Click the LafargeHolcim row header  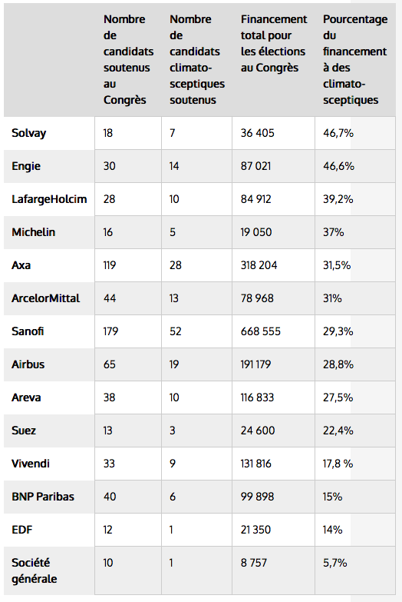pyautogui.click(x=49, y=199)
